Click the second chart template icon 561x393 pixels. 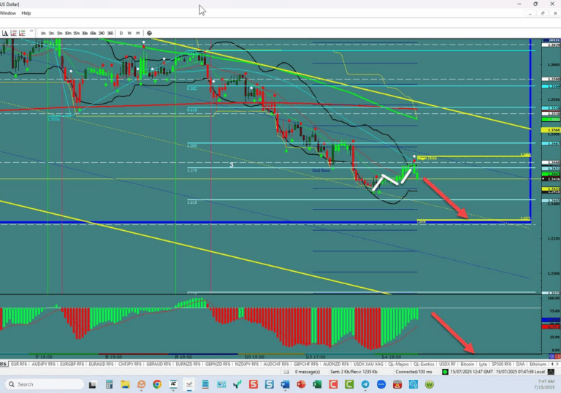click(x=22, y=34)
